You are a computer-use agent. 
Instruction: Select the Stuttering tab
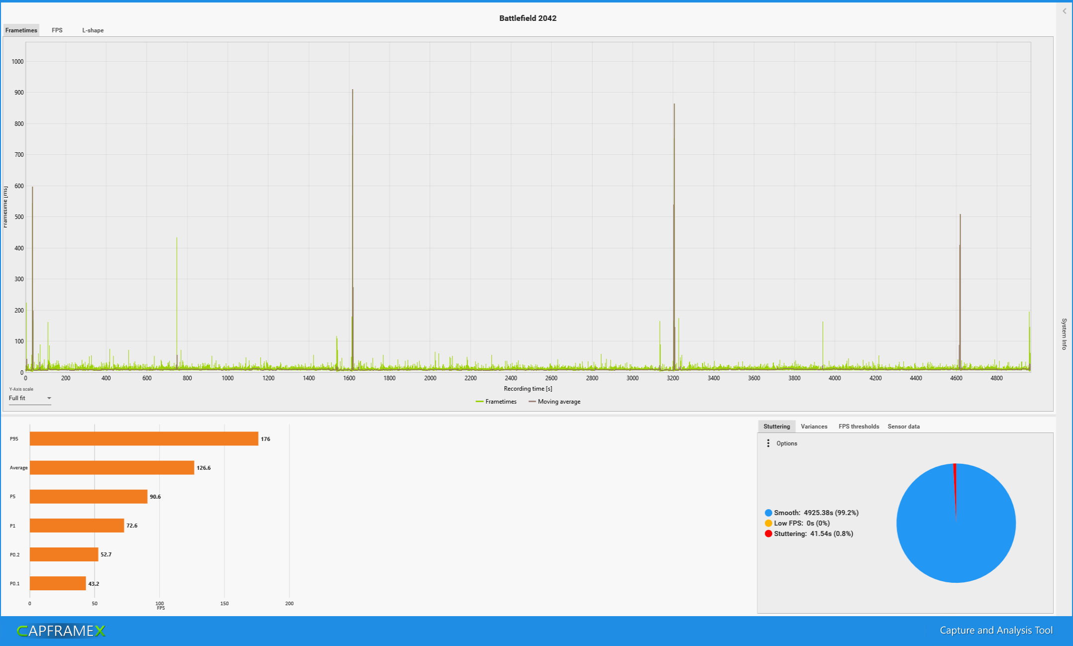point(776,427)
